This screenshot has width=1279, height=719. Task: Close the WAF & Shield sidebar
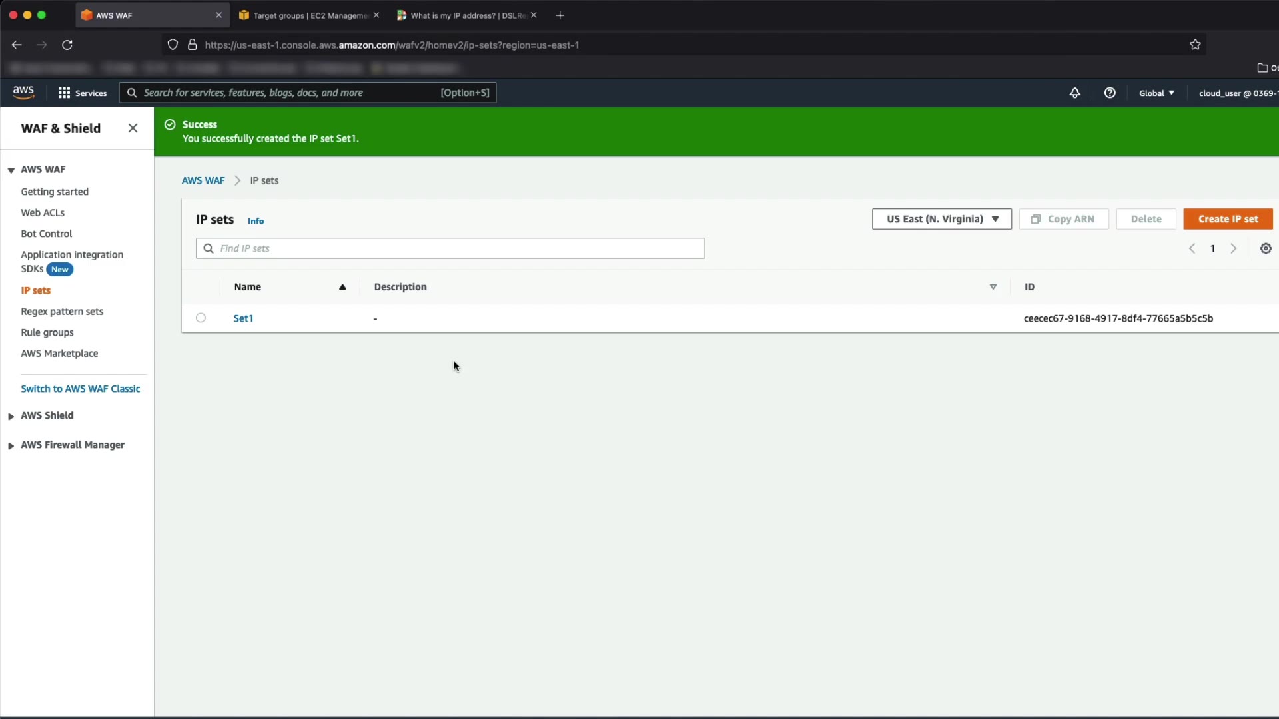(x=133, y=128)
